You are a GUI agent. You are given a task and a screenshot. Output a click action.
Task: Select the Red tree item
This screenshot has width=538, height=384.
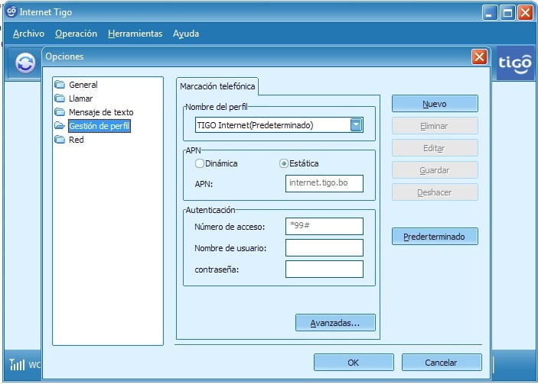coord(77,140)
